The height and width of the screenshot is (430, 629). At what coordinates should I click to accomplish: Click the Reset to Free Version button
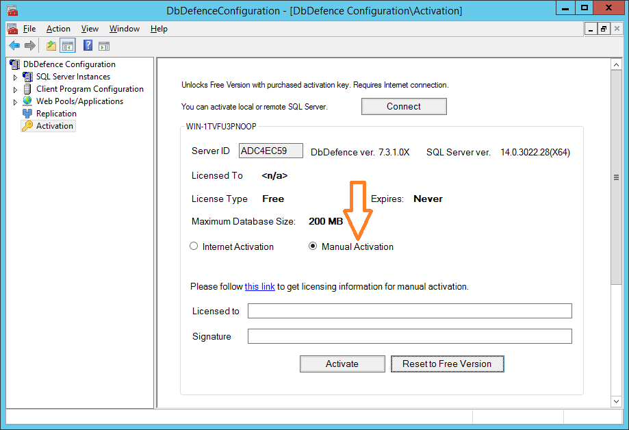pos(447,364)
